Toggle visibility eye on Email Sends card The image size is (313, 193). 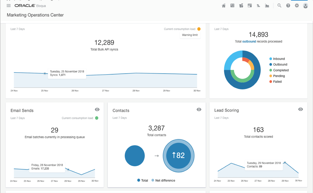[x=97, y=110]
